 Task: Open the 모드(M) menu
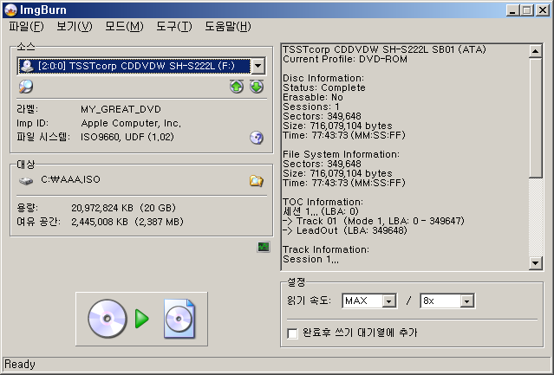124,27
